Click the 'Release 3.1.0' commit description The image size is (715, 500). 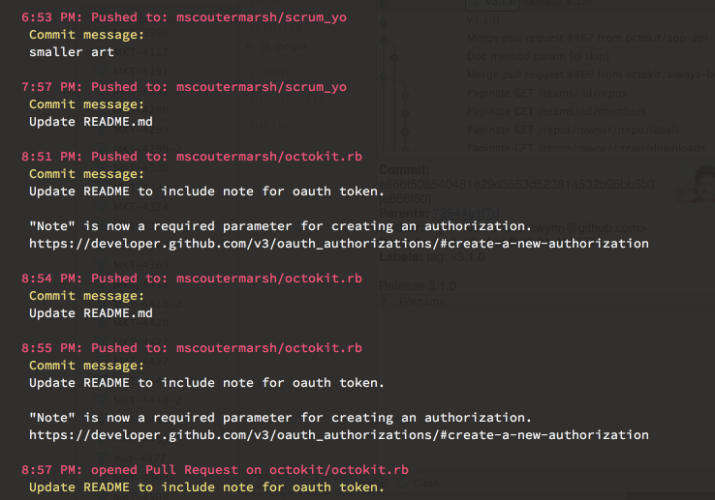418,286
